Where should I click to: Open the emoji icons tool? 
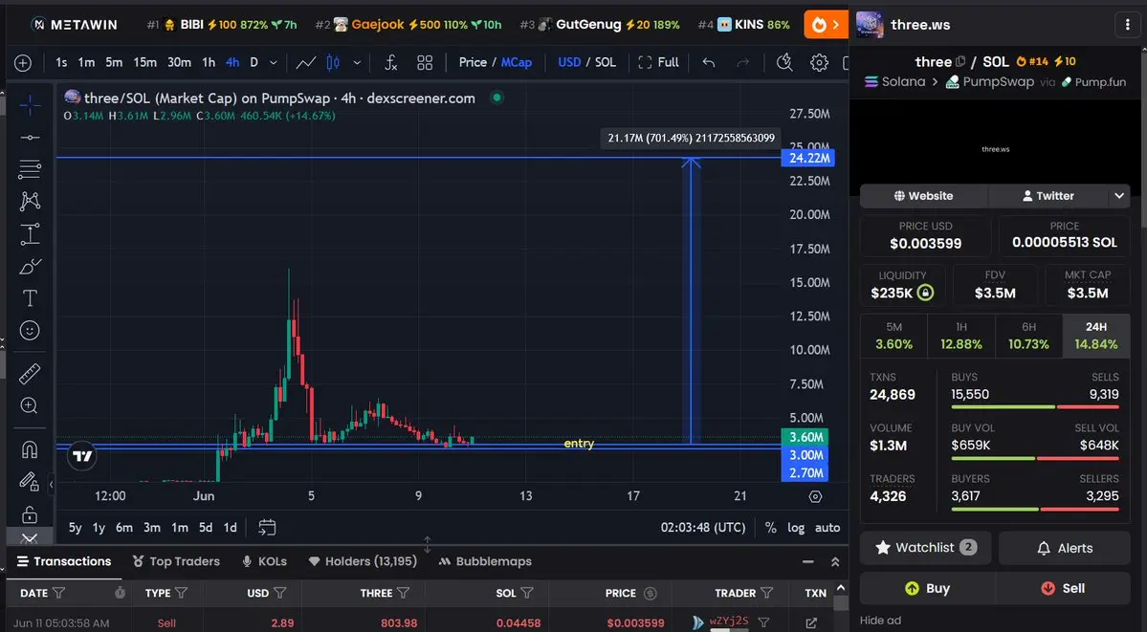click(x=30, y=331)
